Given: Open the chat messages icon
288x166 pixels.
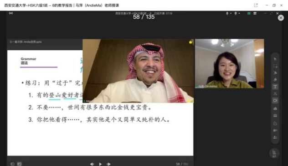Looking at the screenshot, I should click(x=275, y=130).
